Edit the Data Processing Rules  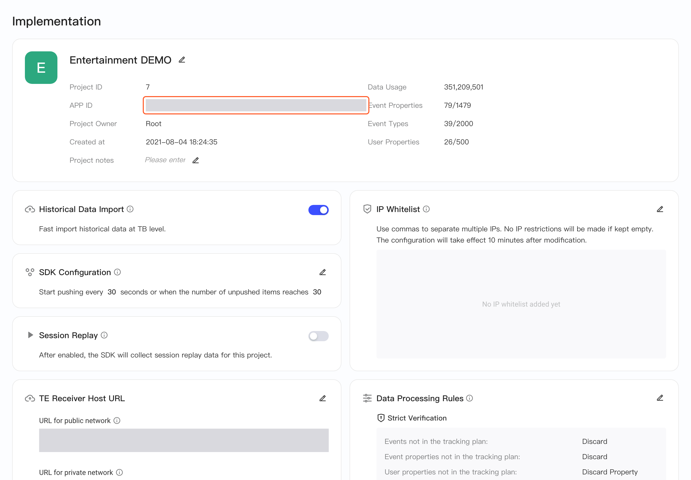(x=660, y=398)
